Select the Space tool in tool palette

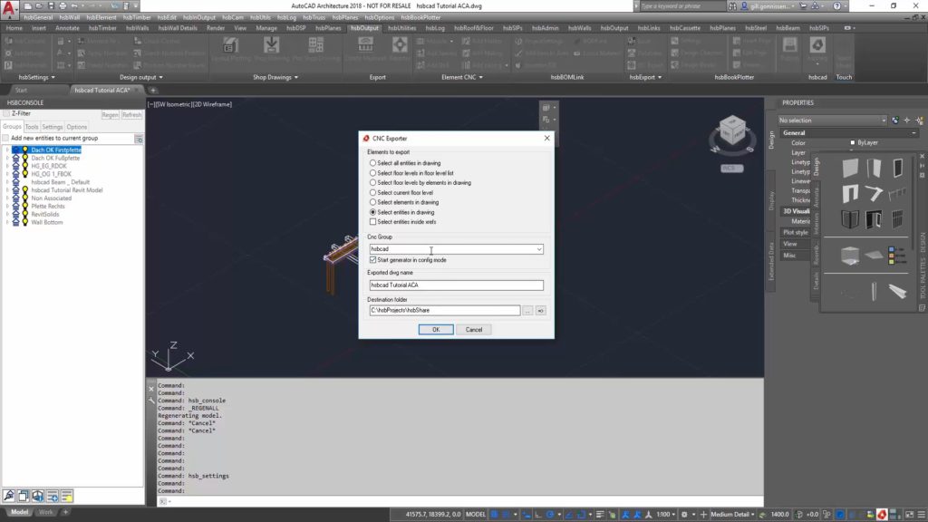pos(850,256)
